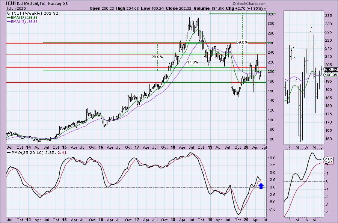This screenshot has height=223, width=338.
Task: Click the Chg +2.70 (+1.35%) value
Action: click(244, 8)
